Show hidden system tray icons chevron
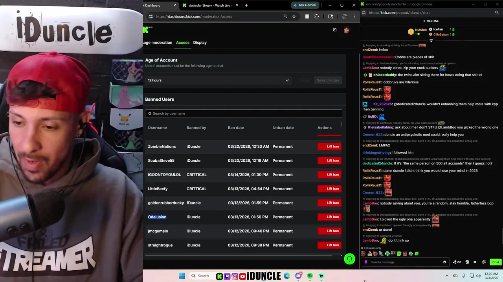The image size is (503, 282). [447, 276]
